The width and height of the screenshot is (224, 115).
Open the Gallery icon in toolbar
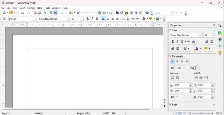click(x=127, y=13)
